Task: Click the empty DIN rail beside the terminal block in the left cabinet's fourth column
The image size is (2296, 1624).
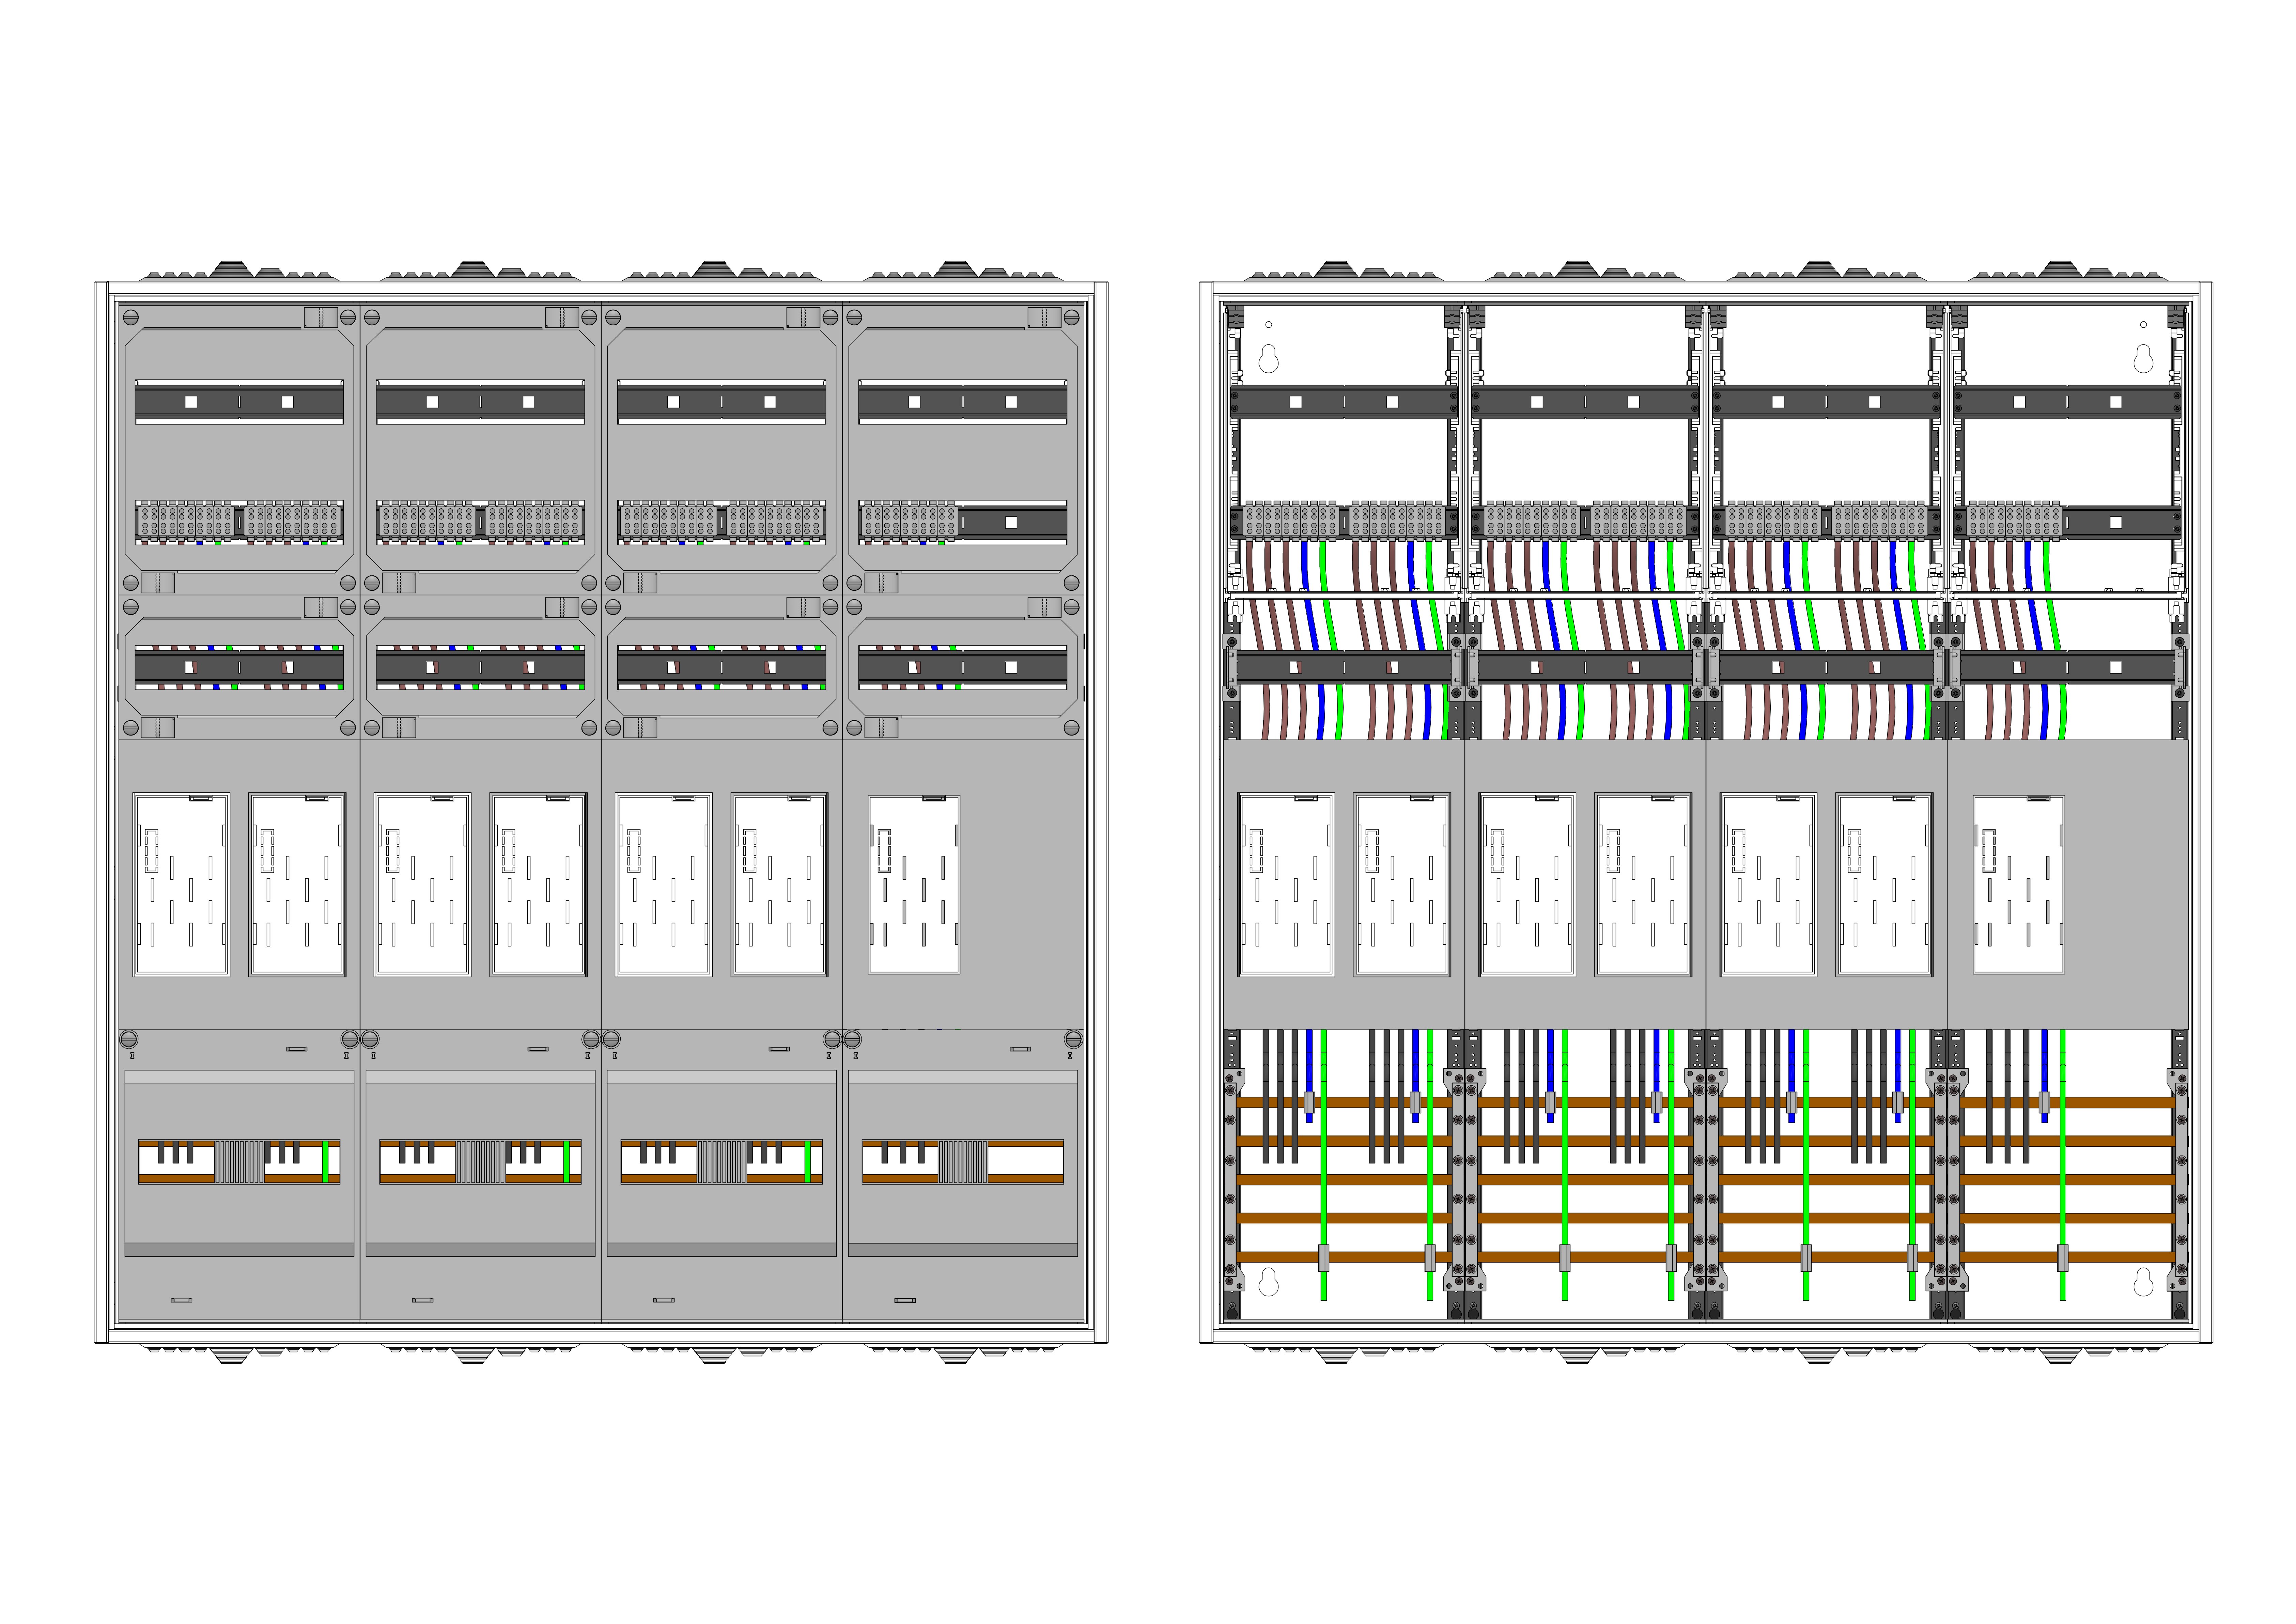Action: [x=1012, y=522]
